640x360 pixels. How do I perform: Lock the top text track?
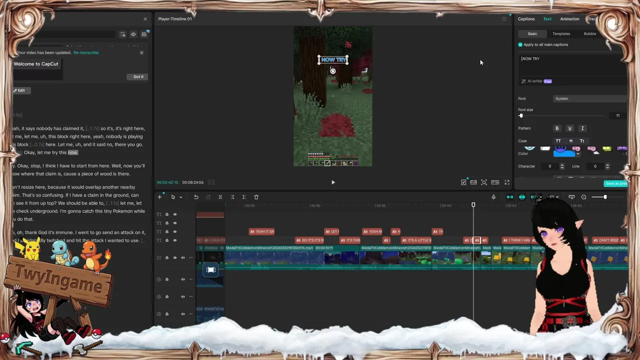(x=167, y=214)
